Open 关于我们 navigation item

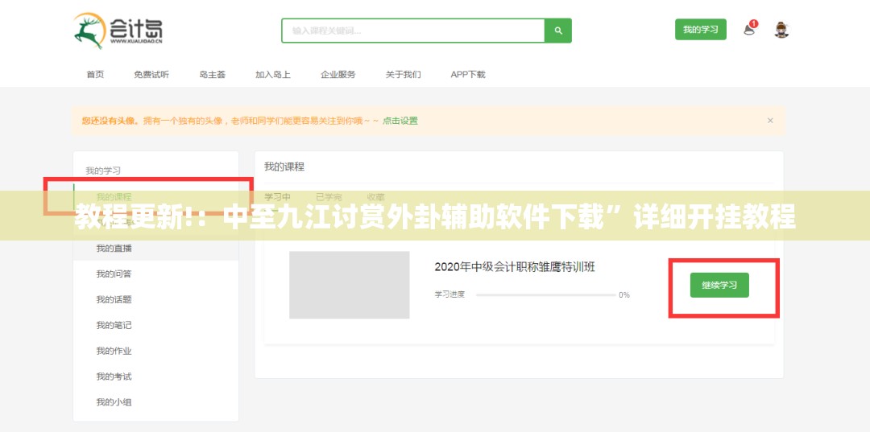coord(404,74)
